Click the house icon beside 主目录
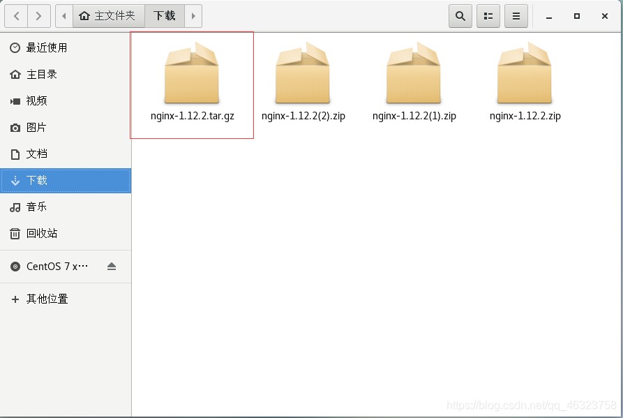The image size is (623, 418). tap(15, 74)
